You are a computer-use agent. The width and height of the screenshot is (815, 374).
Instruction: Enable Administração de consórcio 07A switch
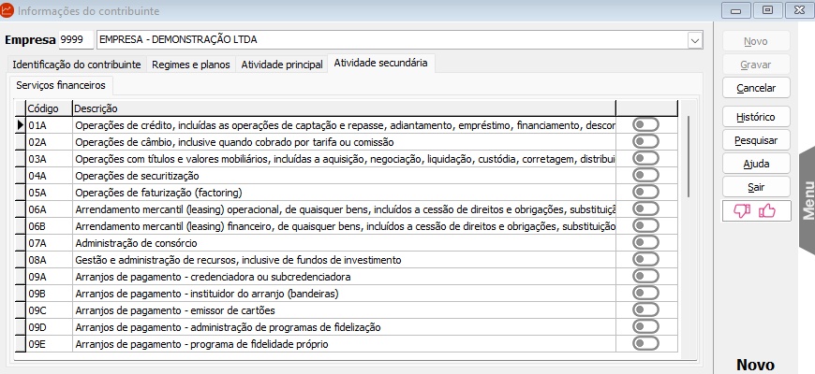pyautogui.click(x=646, y=243)
